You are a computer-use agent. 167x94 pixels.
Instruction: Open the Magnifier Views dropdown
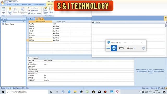[x=131, y=48]
